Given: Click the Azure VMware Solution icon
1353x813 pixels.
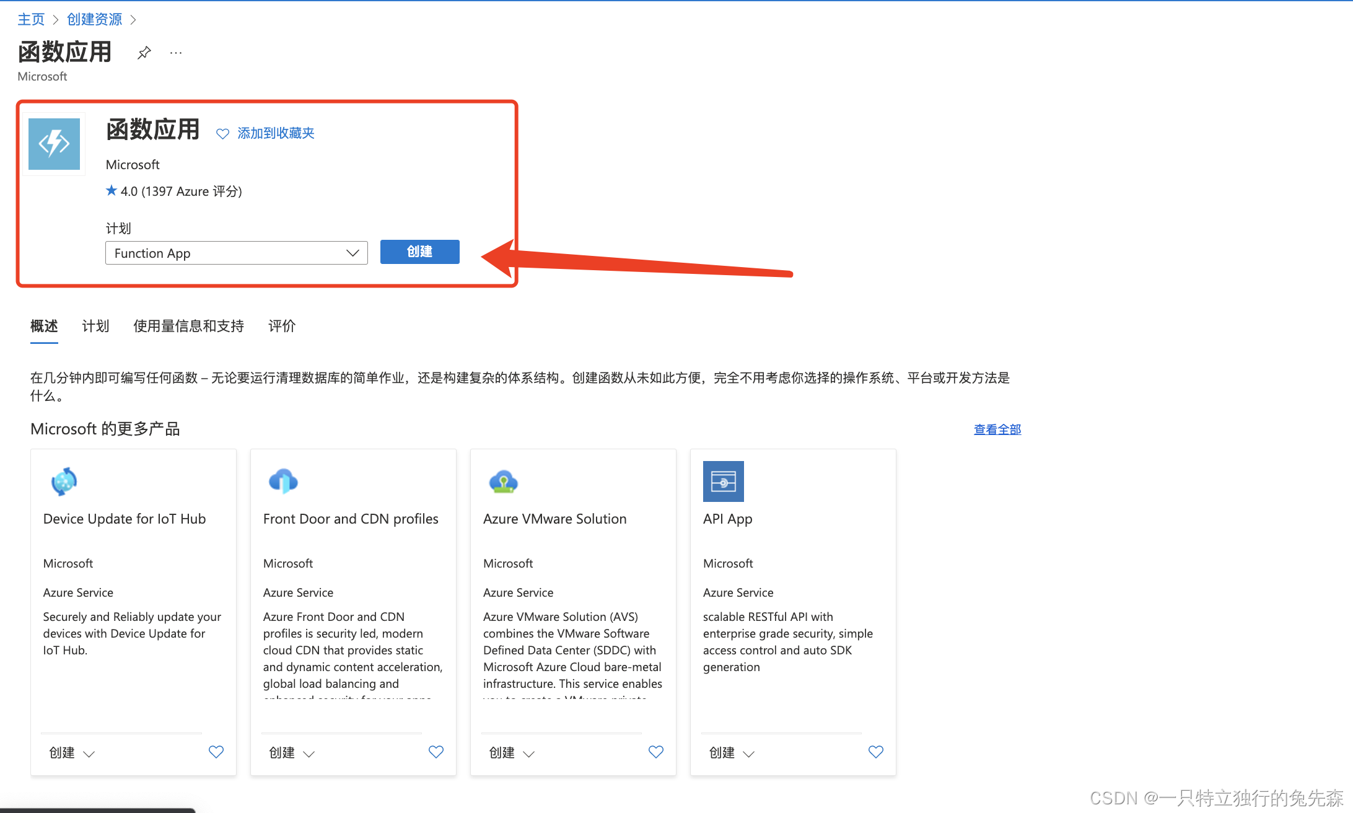Looking at the screenshot, I should 503,481.
